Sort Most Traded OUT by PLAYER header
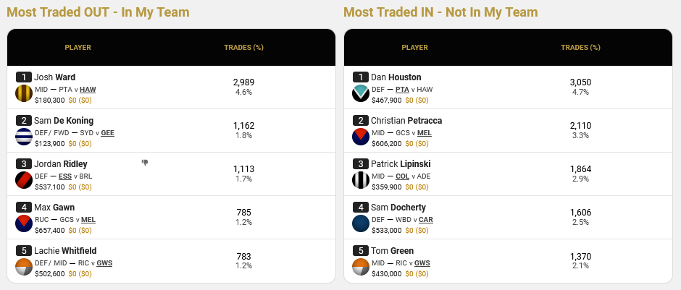The height and width of the screenshot is (290, 681). point(78,48)
